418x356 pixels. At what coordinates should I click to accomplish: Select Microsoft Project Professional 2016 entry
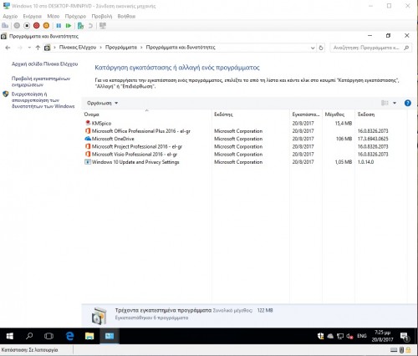coord(137,146)
